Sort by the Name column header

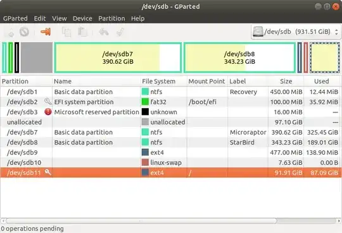click(x=96, y=81)
